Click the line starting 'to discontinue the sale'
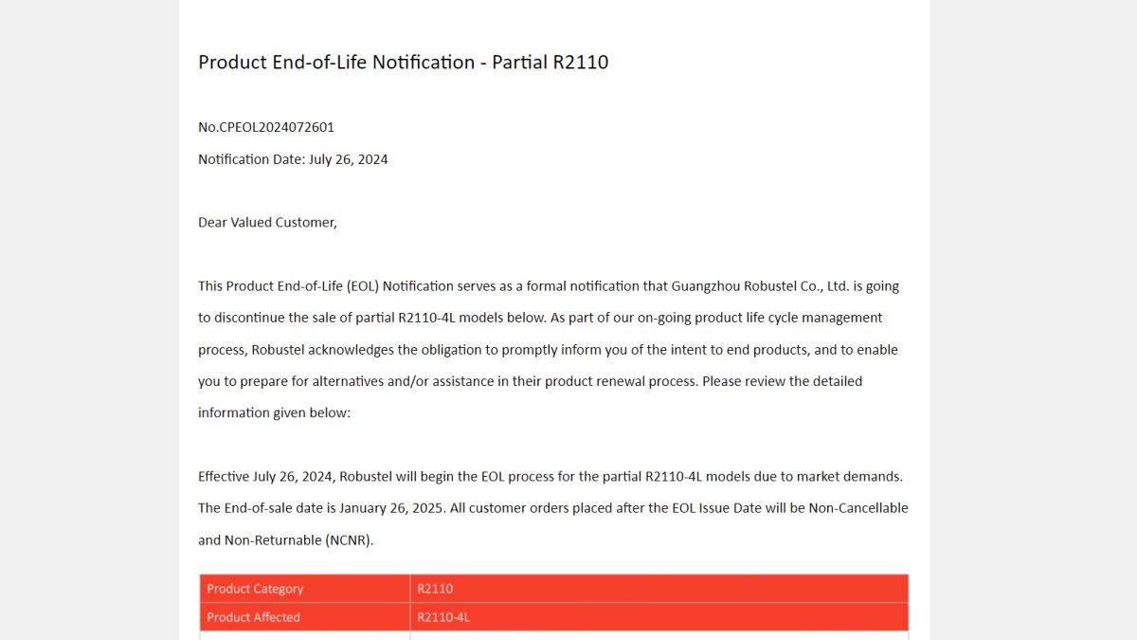This screenshot has height=640, width=1137. point(540,318)
